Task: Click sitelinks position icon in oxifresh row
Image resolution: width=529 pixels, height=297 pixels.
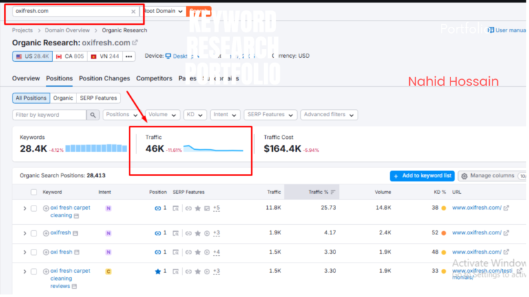Action: click(158, 233)
